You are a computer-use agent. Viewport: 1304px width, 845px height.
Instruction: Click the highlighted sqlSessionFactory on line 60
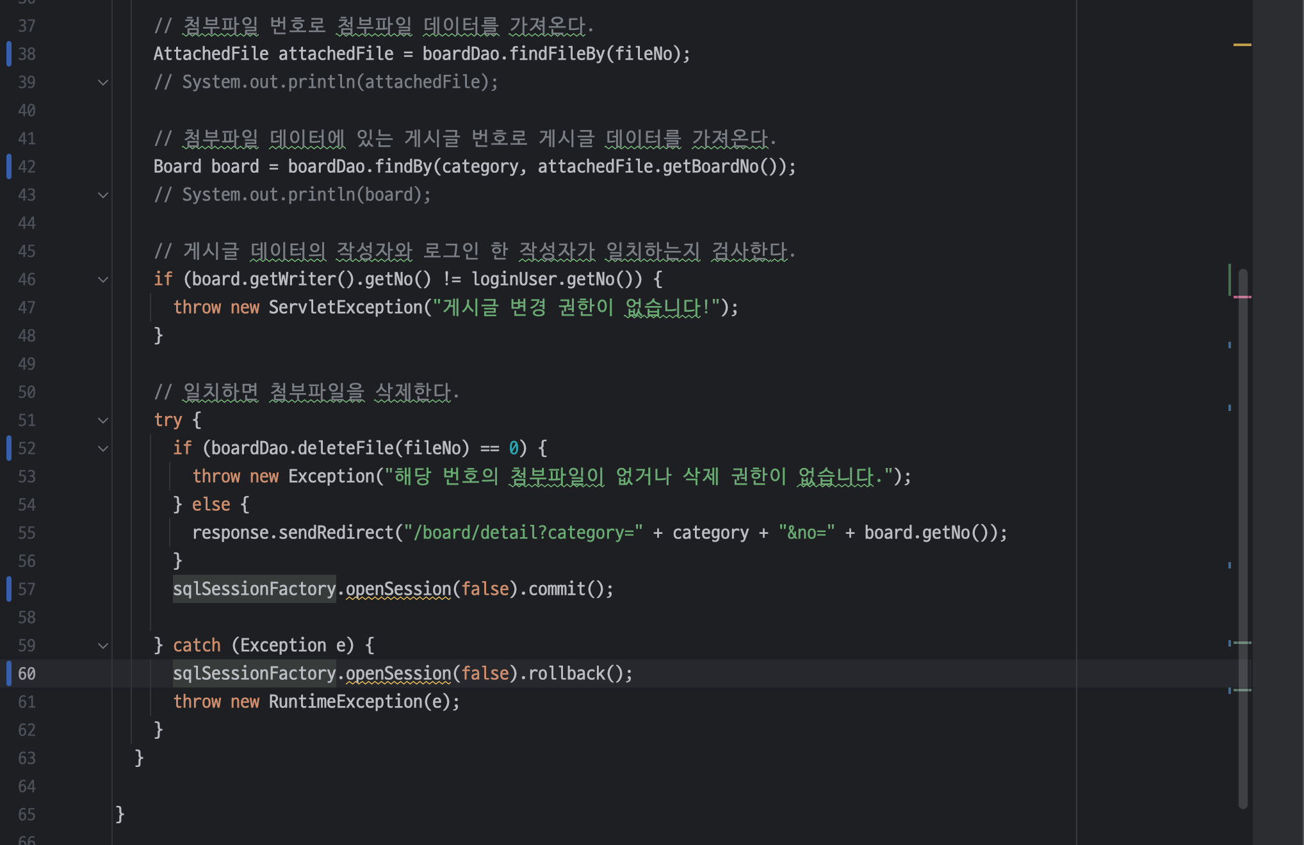coord(254,673)
